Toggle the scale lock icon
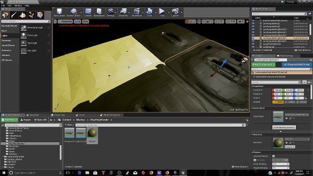This screenshot has height=176, width=313. point(306,98)
